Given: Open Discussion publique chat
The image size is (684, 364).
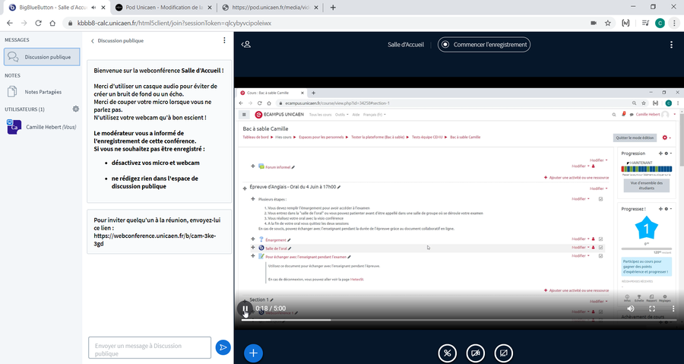Looking at the screenshot, I should coord(42,57).
